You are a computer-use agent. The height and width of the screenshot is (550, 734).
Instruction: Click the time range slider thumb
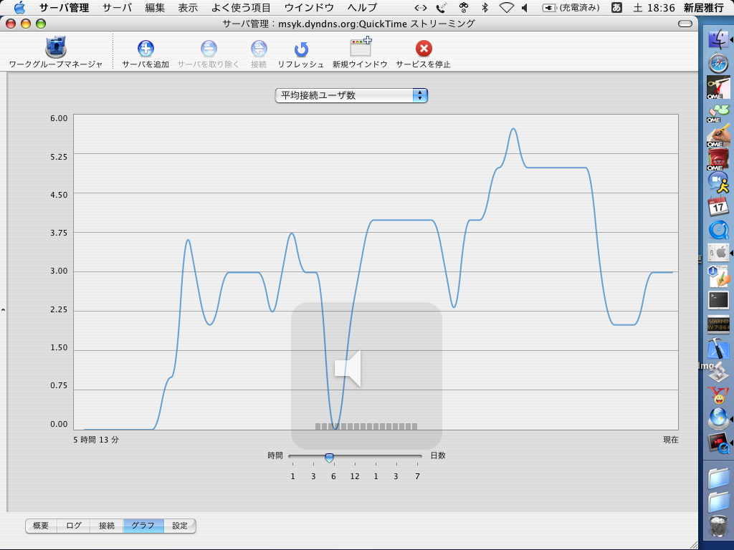pos(329,457)
